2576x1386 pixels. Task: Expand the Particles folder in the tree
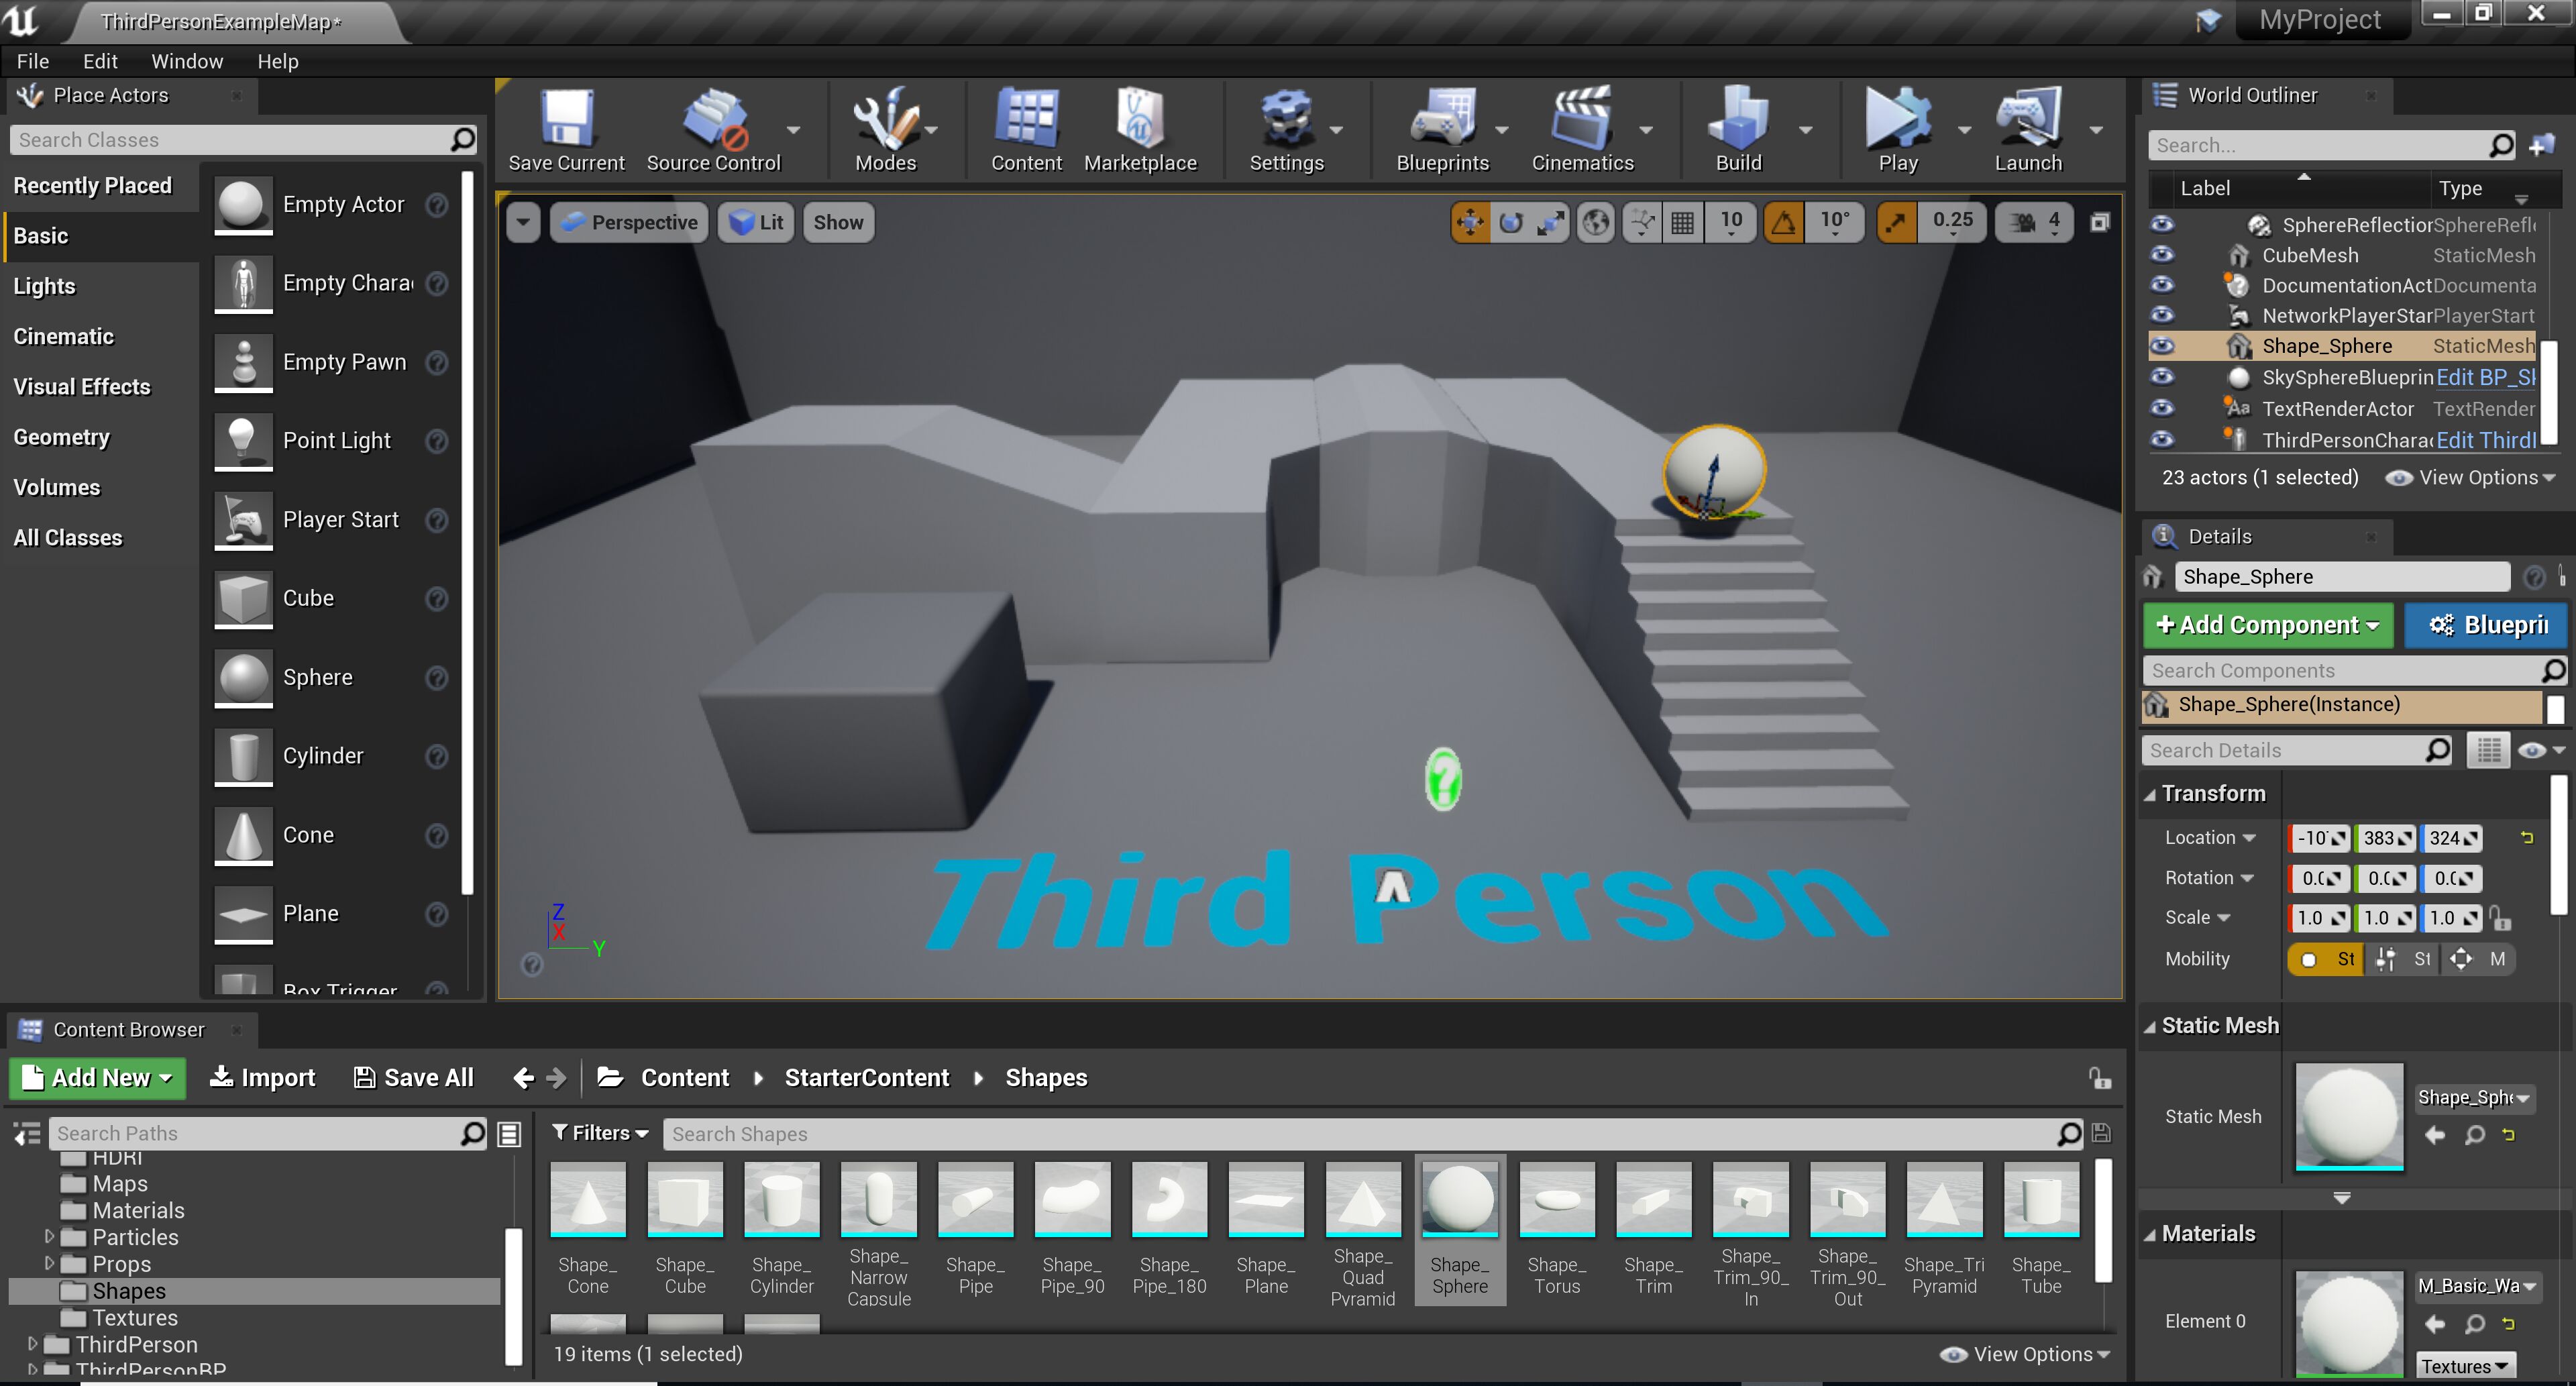tap(48, 1237)
